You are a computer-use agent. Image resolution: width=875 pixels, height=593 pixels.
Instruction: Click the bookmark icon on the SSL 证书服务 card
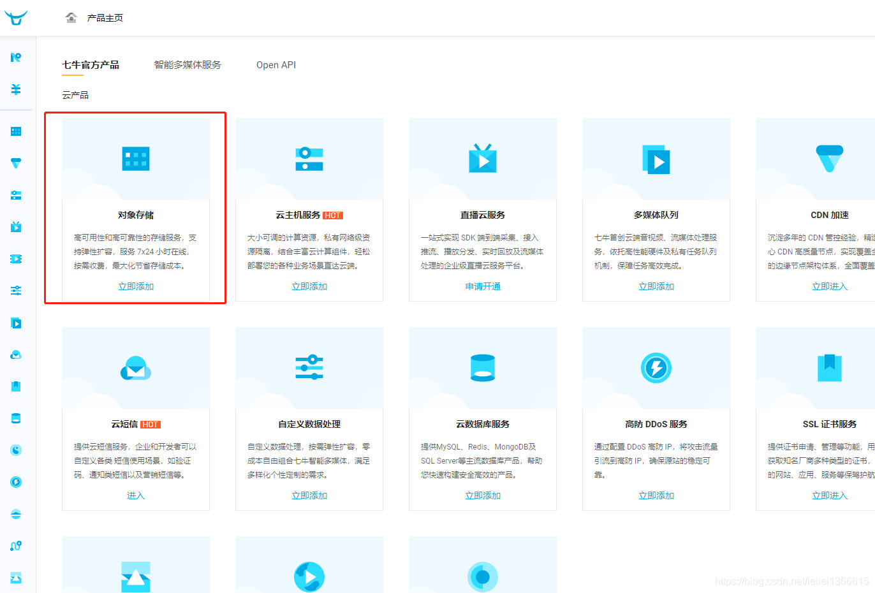pyautogui.click(x=830, y=368)
